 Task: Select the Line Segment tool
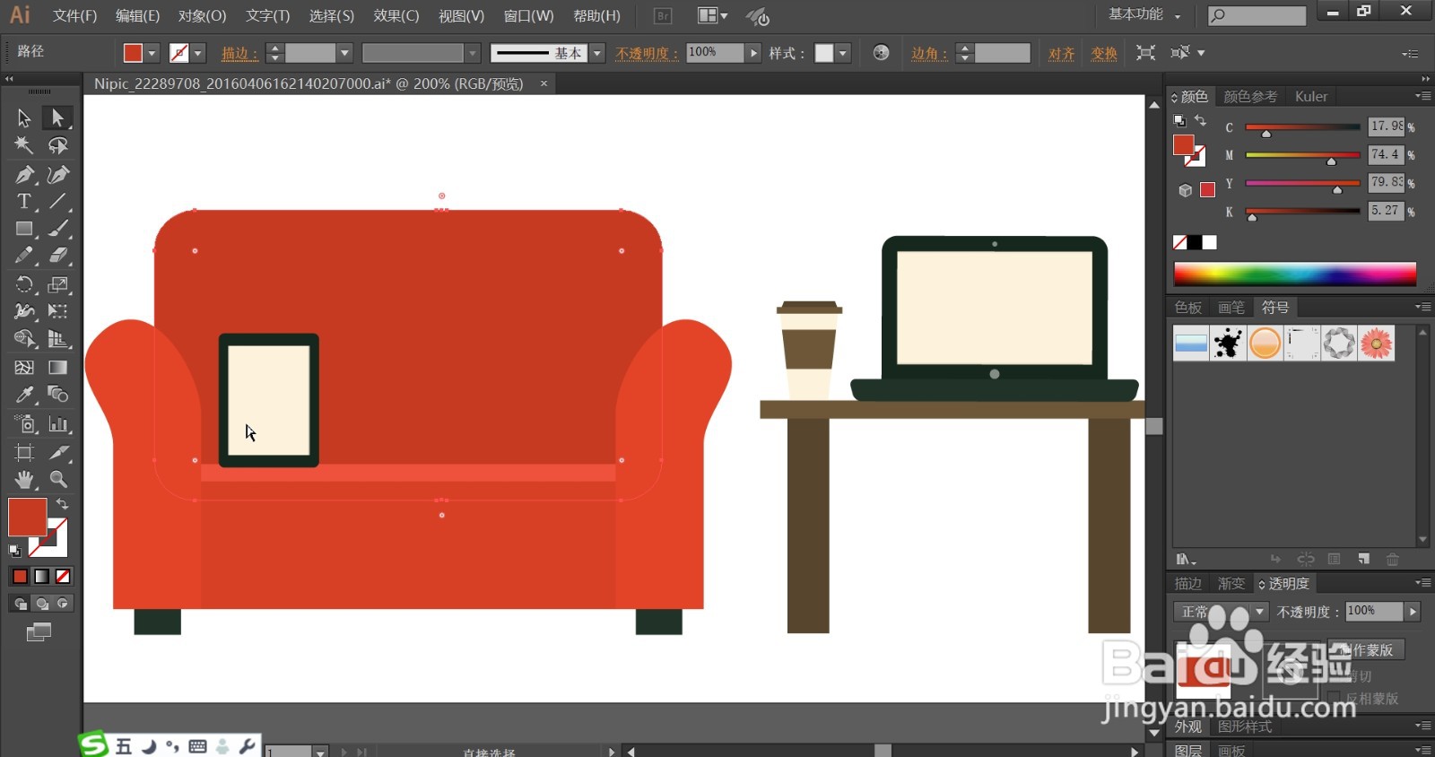(x=58, y=201)
